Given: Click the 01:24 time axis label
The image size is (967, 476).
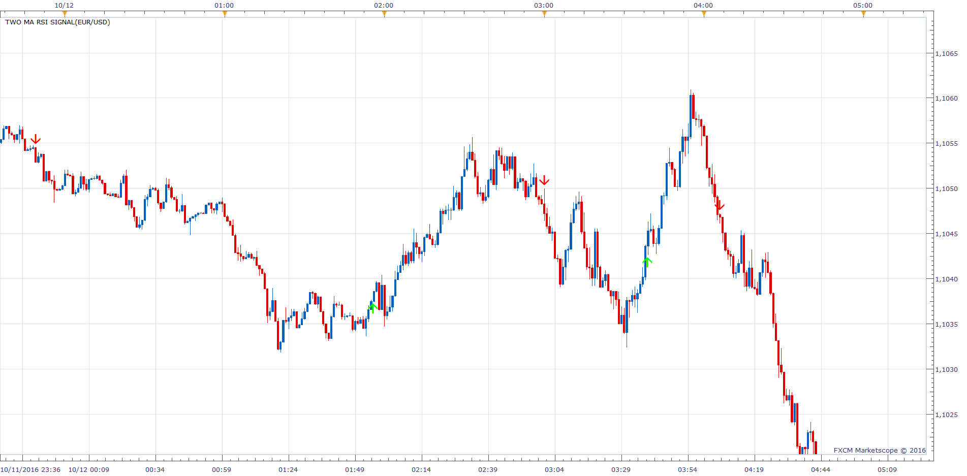Looking at the screenshot, I should coord(288,469).
